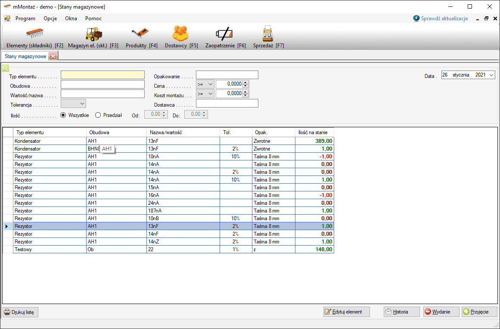Open Elementy (składniki) toolbar icon
This screenshot has width=500, height=329.
pyautogui.click(x=35, y=34)
